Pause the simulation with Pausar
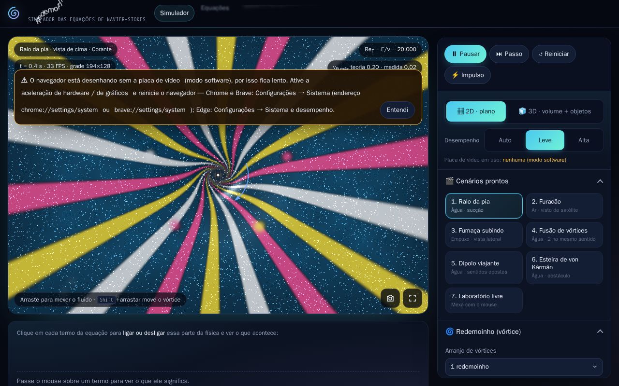Image resolution: width=619 pixels, height=386 pixels. click(x=465, y=54)
